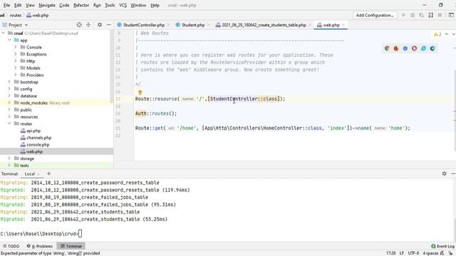Click the Chrome browser icon in editor

[387, 48]
